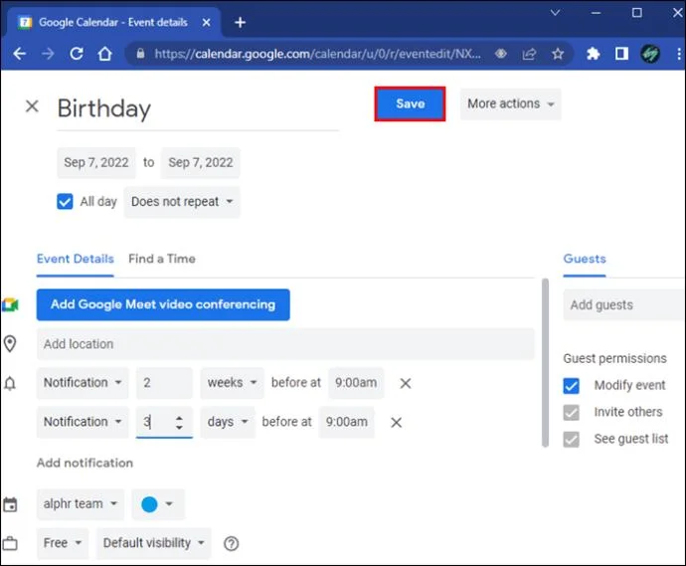Toggle the See guest list permission
686x566 pixels.
click(572, 439)
